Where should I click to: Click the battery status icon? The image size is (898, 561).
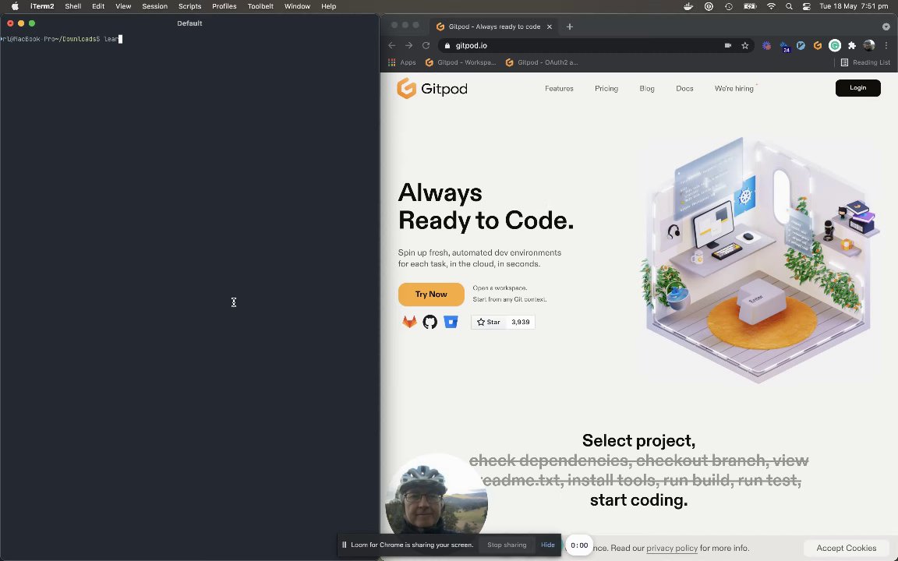pyautogui.click(x=750, y=6)
